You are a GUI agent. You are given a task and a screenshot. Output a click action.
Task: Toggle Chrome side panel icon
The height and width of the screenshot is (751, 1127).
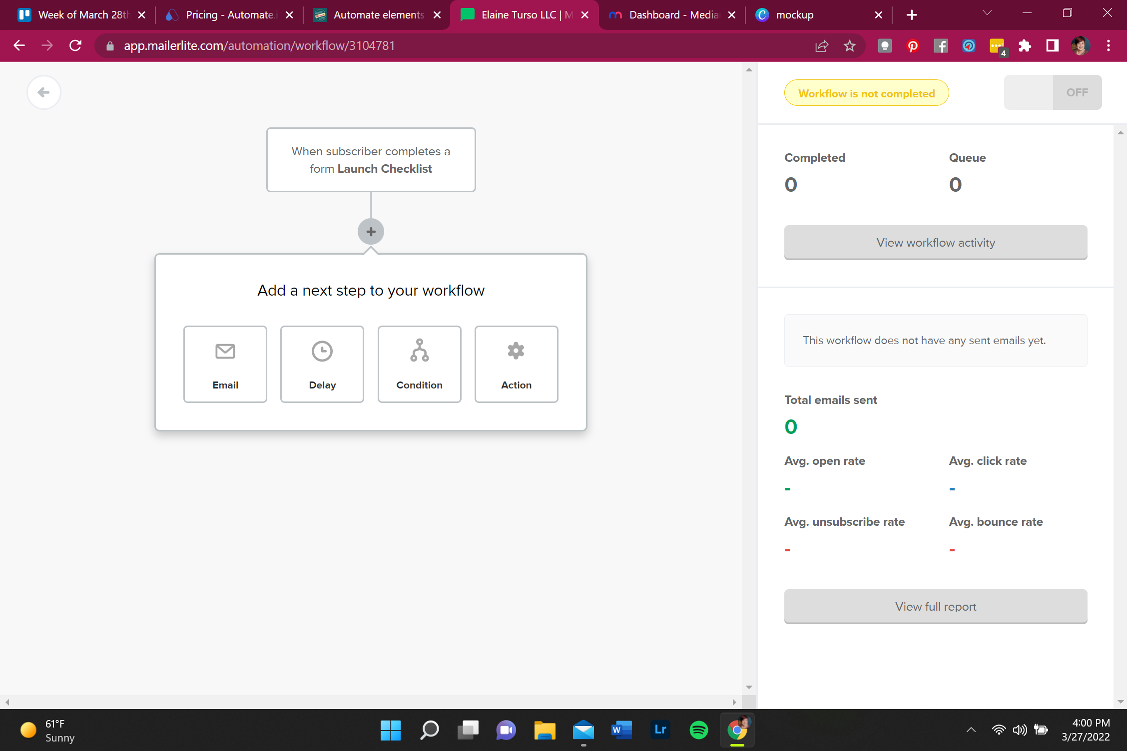point(1053,46)
